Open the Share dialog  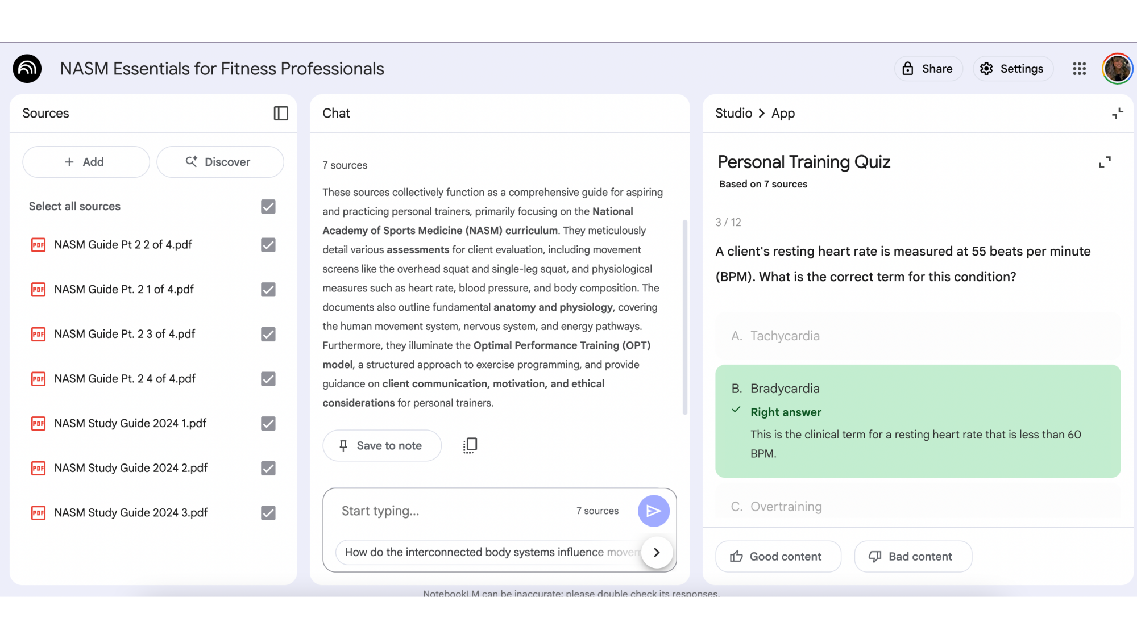(928, 69)
